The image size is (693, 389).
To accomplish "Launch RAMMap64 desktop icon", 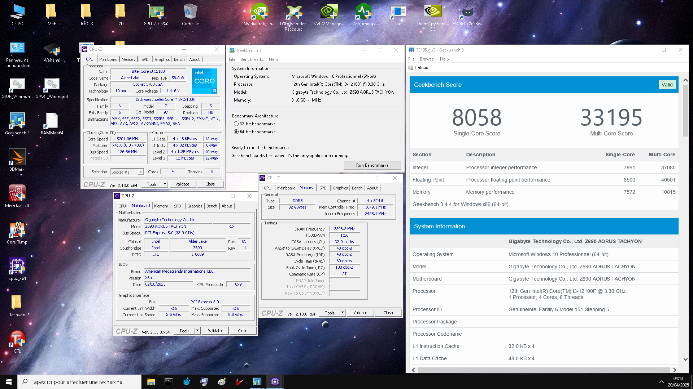I will [x=52, y=124].
